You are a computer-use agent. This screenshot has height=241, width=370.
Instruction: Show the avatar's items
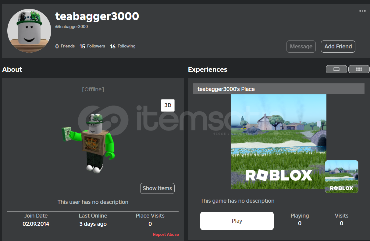(x=157, y=188)
